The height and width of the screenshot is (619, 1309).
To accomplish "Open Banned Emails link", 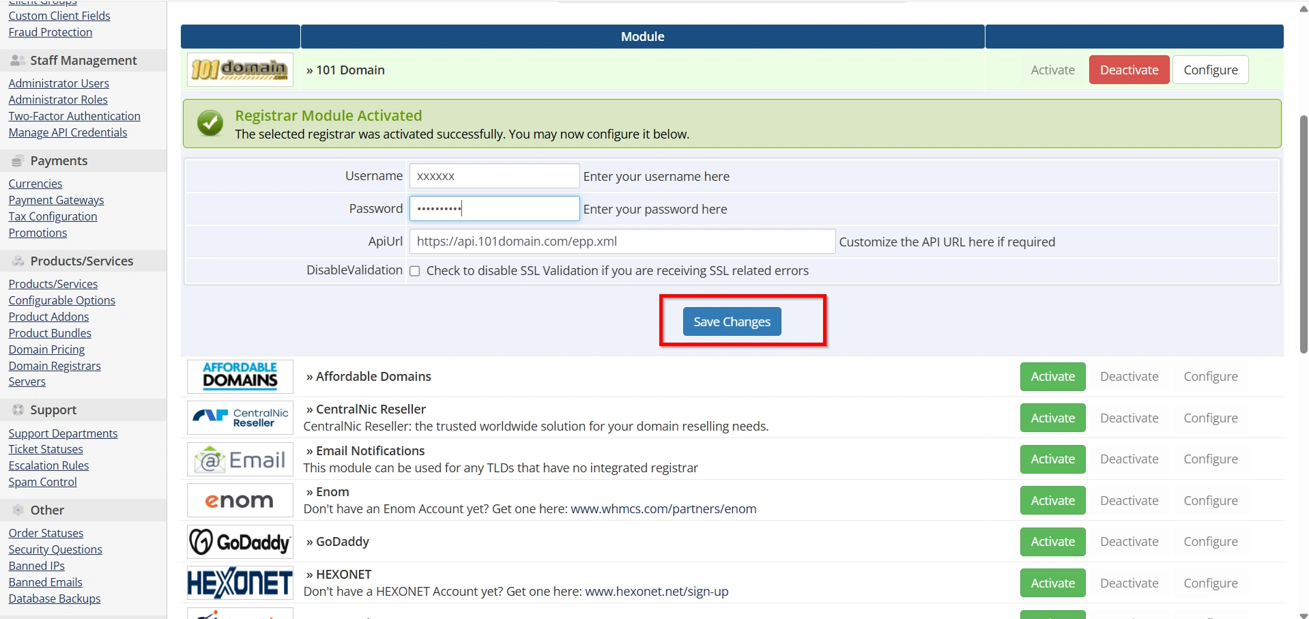I will coord(45,582).
